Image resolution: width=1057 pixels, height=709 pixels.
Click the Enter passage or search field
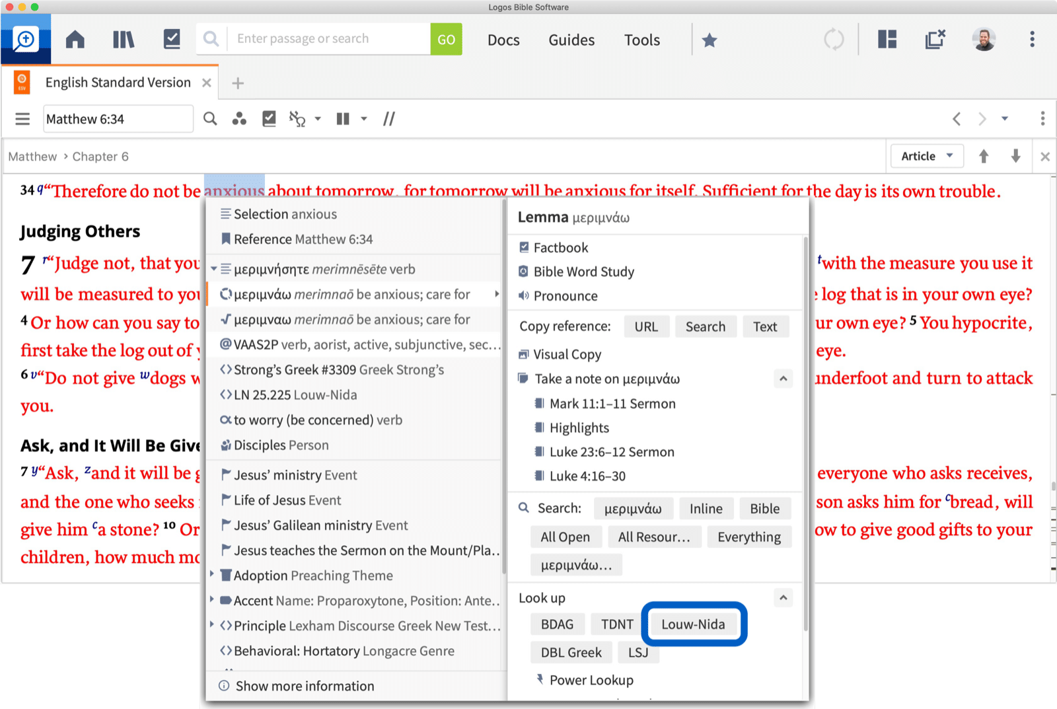pyautogui.click(x=329, y=39)
